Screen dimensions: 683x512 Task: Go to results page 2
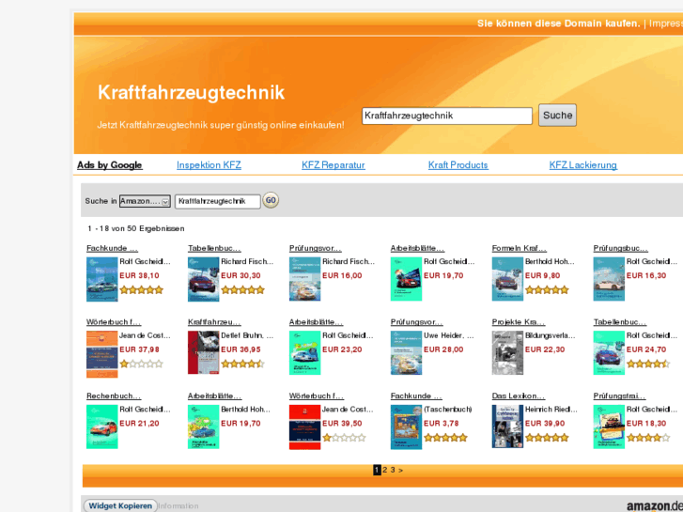pos(384,470)
